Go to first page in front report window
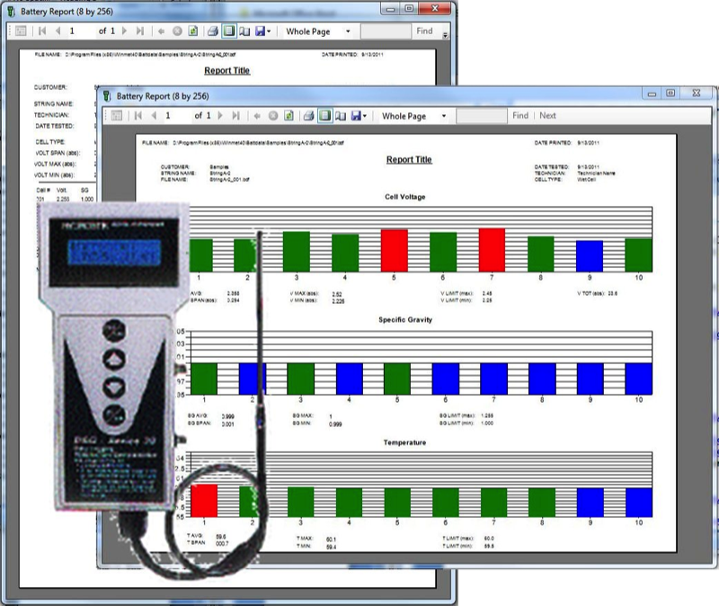This screenshot has height=606, width=719. click(138, 116)
